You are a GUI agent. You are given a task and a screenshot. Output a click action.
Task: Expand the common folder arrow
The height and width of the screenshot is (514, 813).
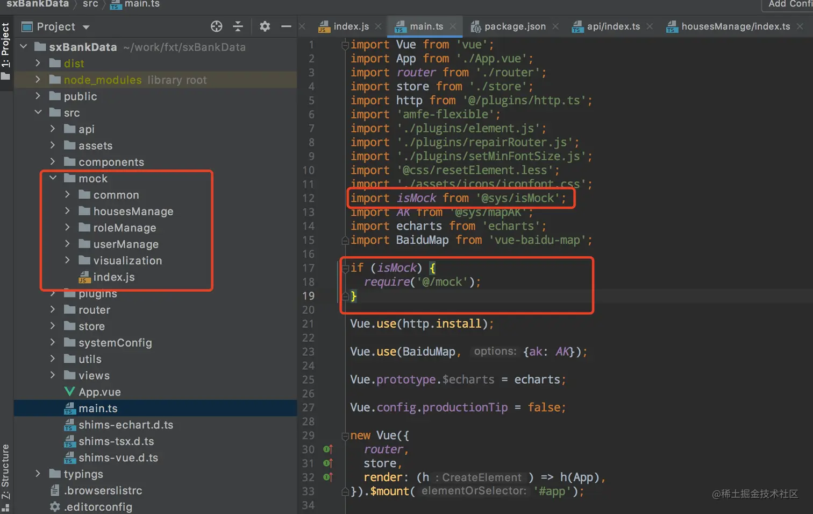tap(67, 194)
